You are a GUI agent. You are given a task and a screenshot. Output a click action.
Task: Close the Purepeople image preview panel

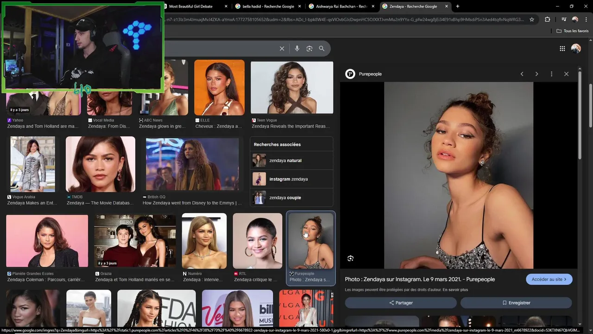click(x=566, y=74)
